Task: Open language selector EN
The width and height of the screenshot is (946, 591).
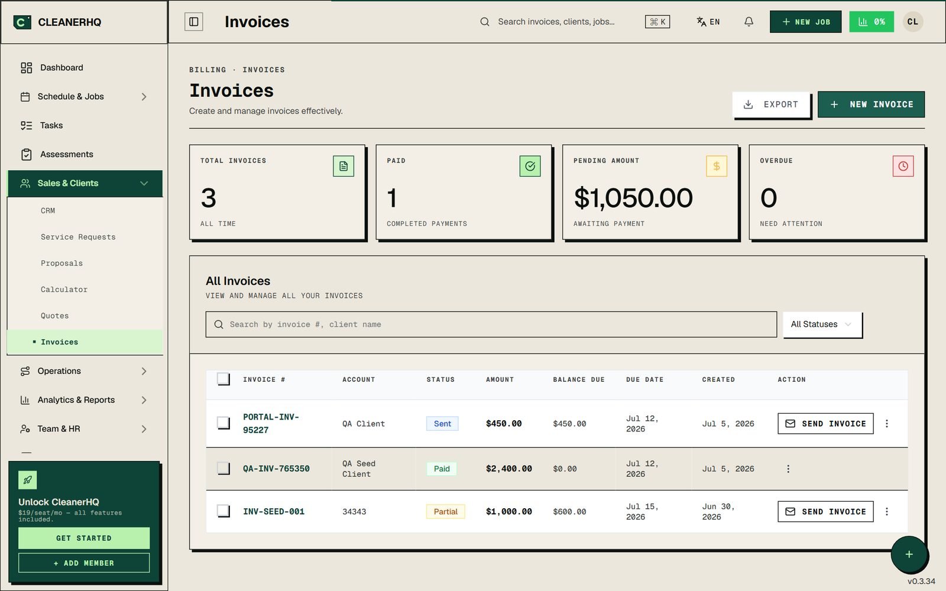Action: pyautogui.click(x=708, y=22)
